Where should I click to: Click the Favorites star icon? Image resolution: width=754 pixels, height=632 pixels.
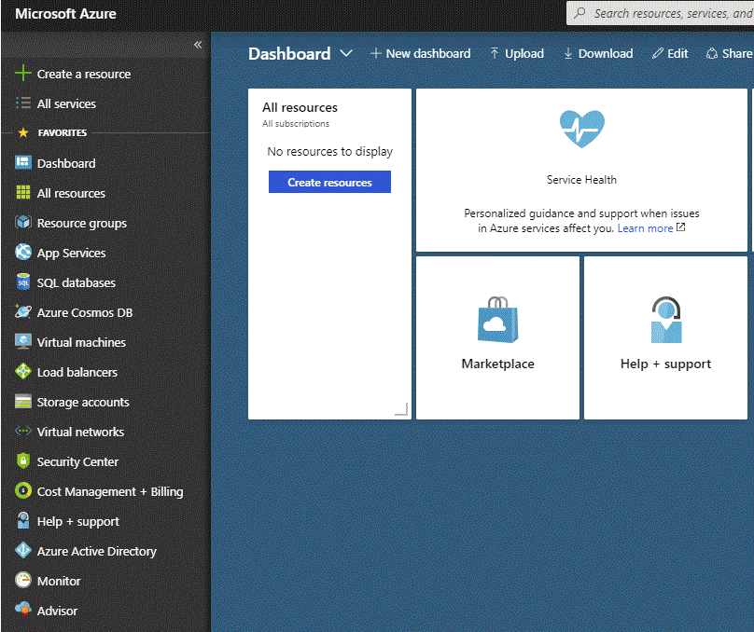pos(23,132)
